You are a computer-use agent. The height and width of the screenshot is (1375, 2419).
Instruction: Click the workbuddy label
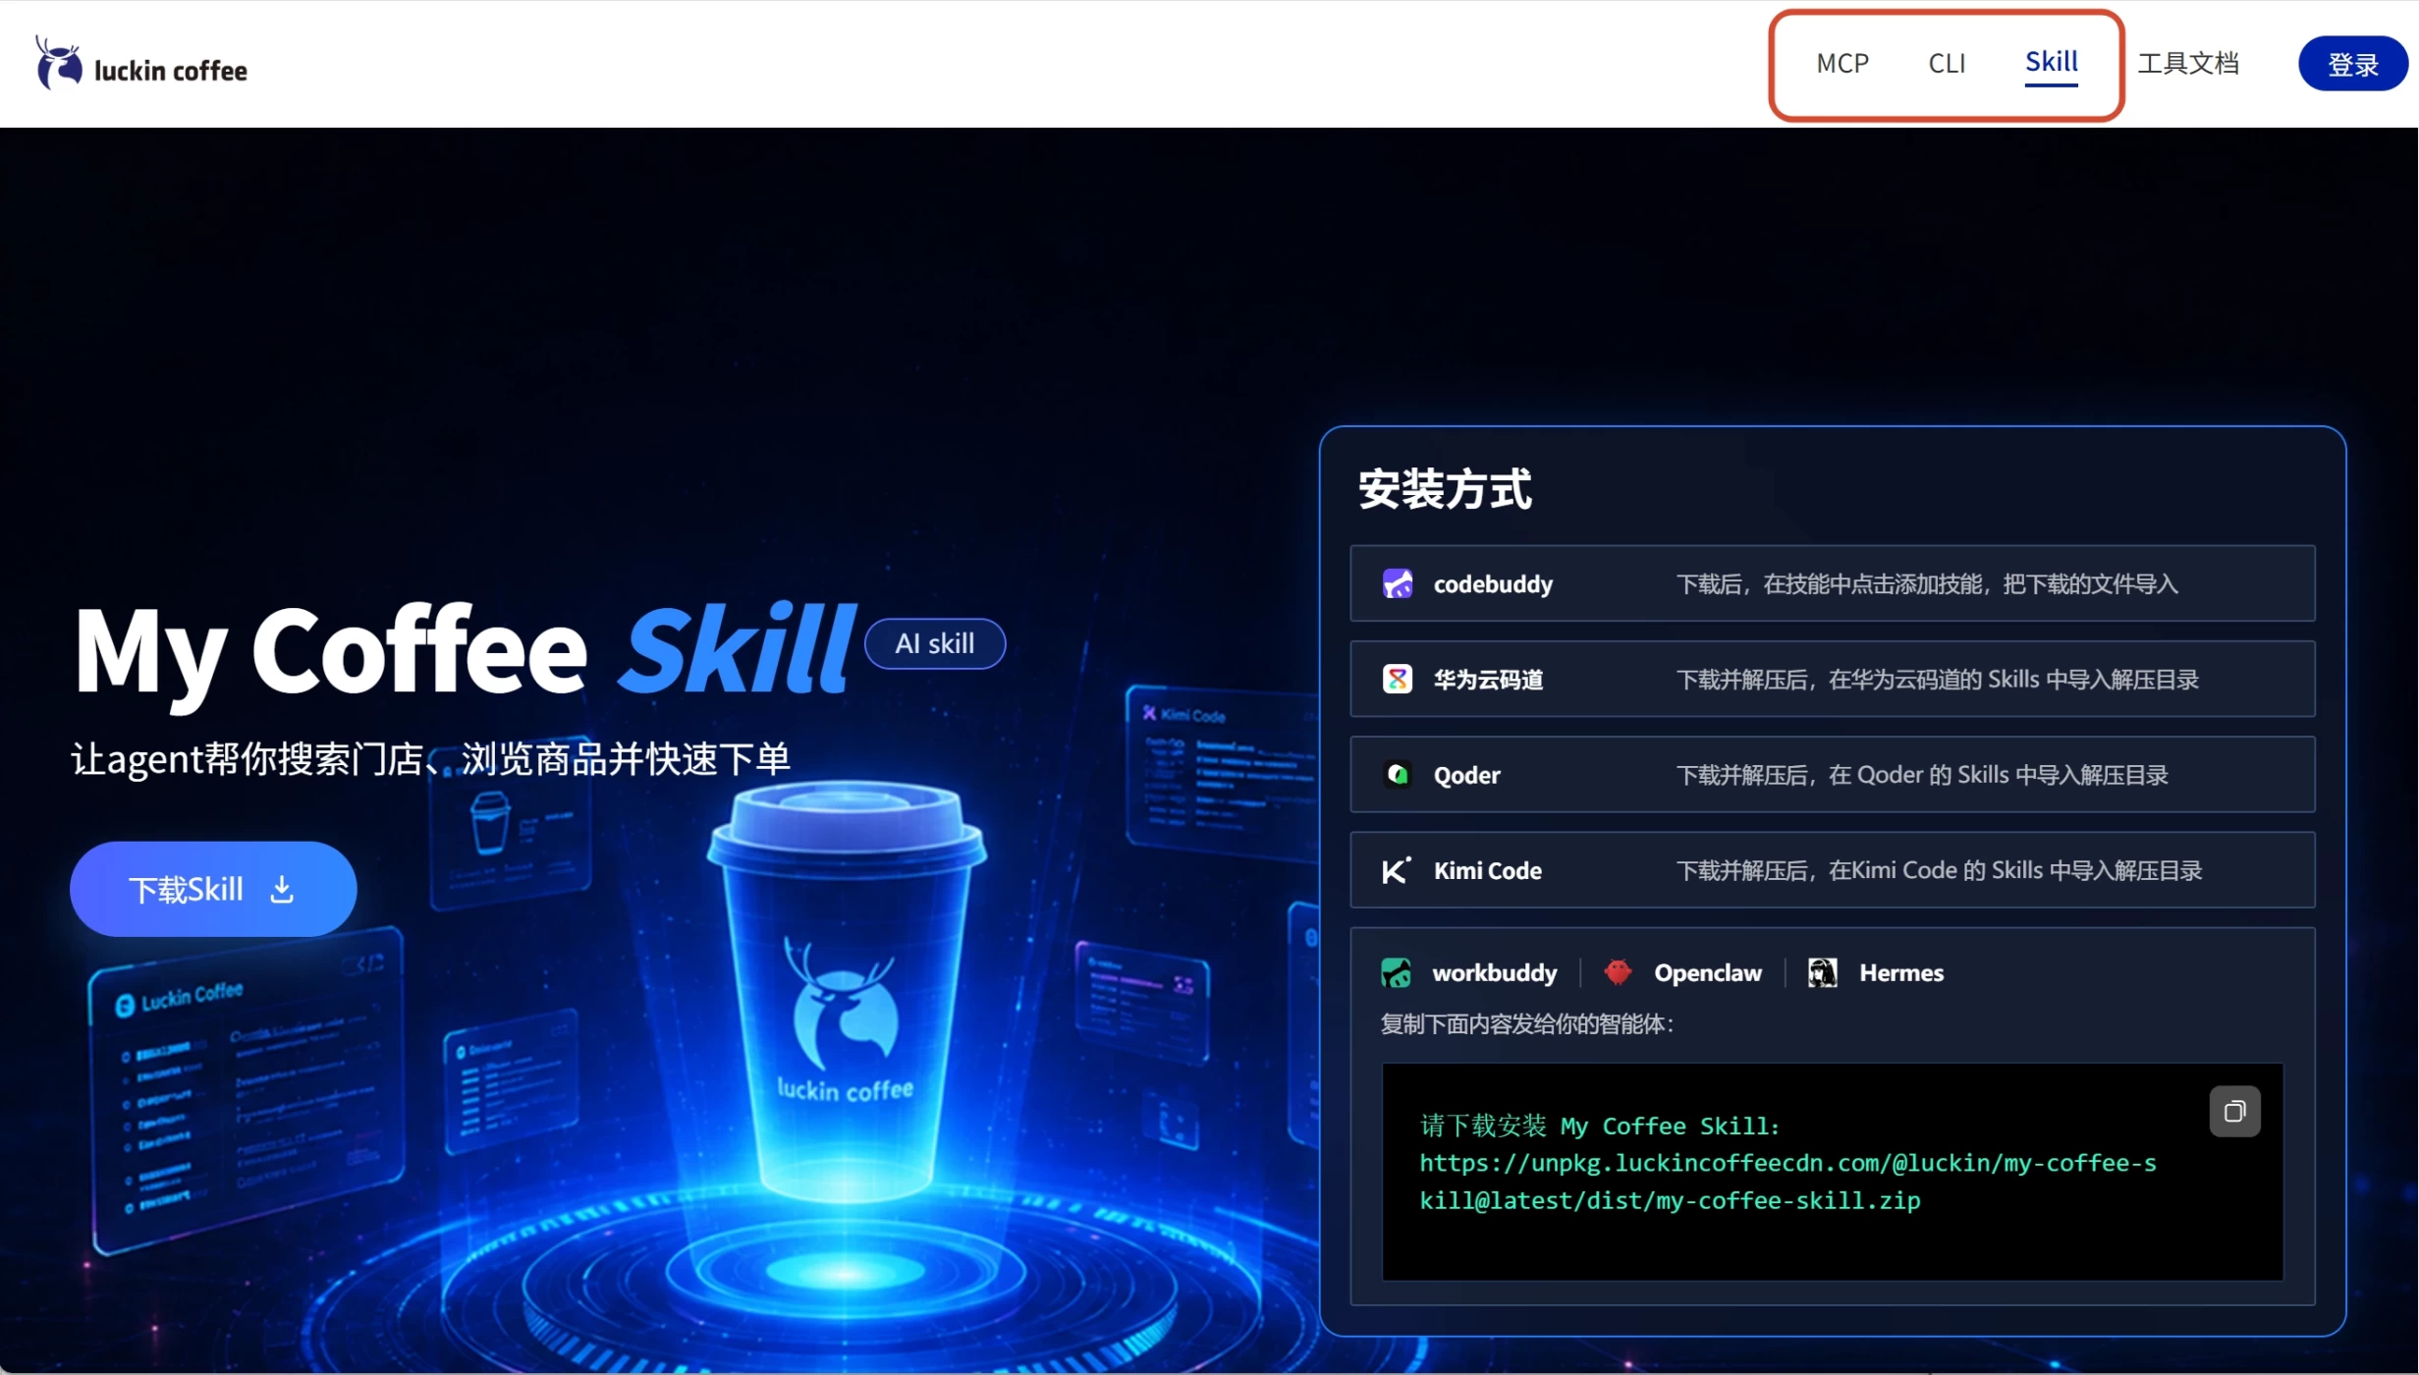click(x=1494, y=973)
